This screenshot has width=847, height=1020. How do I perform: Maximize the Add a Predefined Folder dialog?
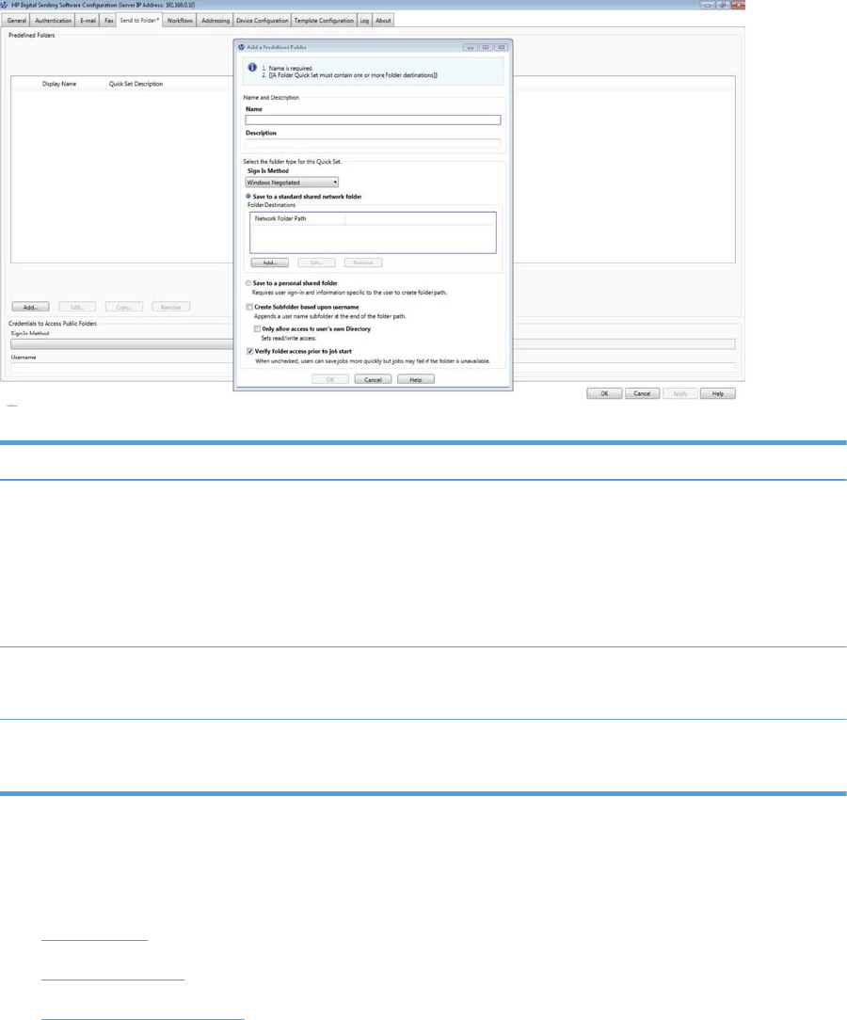click(x=486, y=47)
